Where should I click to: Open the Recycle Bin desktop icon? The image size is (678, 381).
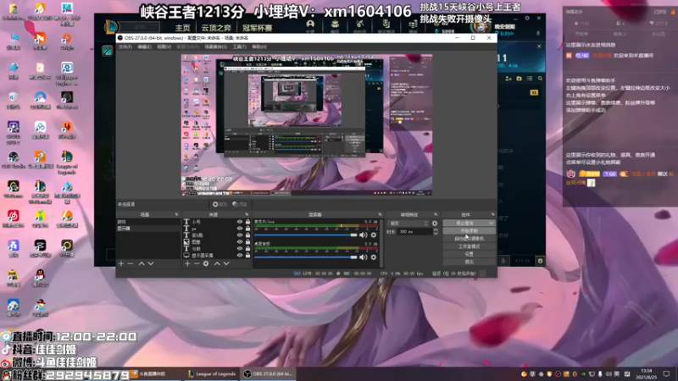point(13,100)
